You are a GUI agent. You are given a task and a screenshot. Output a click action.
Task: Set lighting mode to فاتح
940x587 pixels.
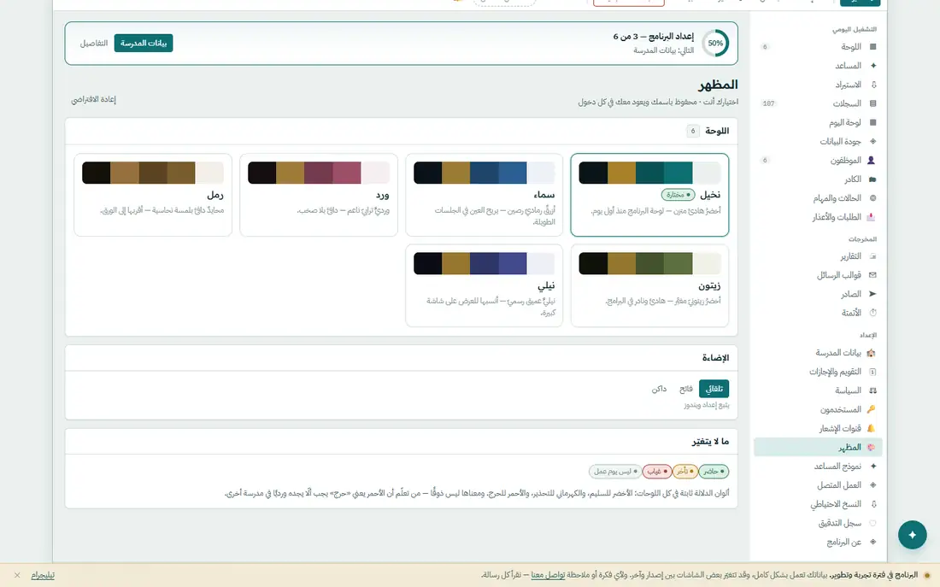[x=686, y=389]
